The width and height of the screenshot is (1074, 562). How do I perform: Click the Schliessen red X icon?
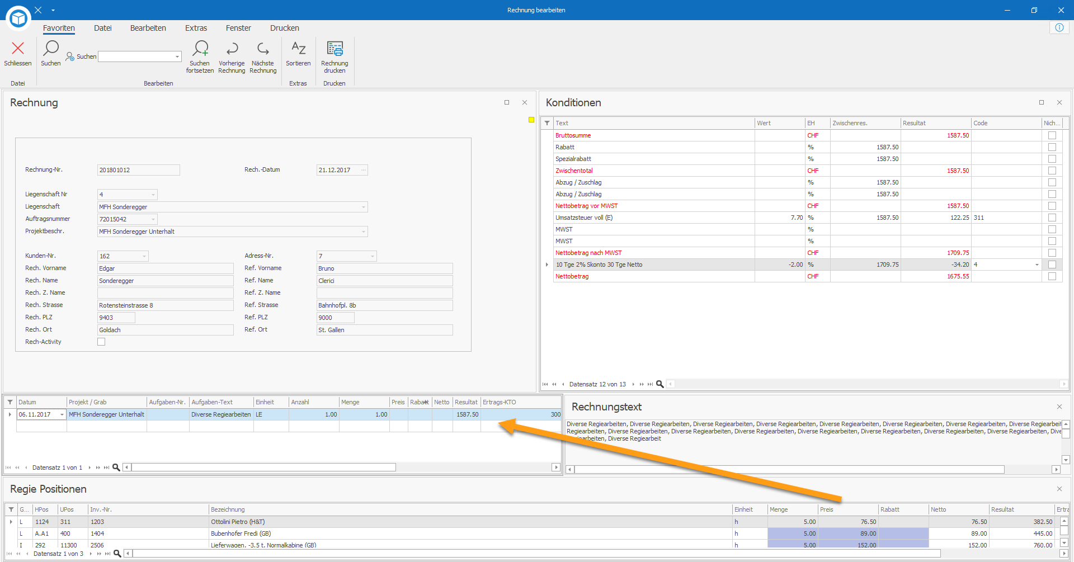(18, 49)
